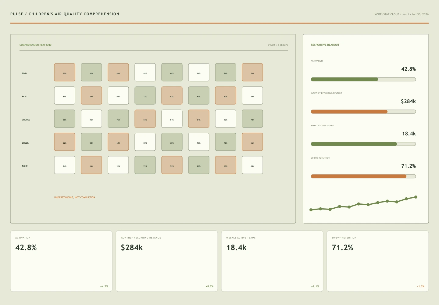Click the DONE row label
This screenshot has width=439, height=305.
click(x=25, y=166)
